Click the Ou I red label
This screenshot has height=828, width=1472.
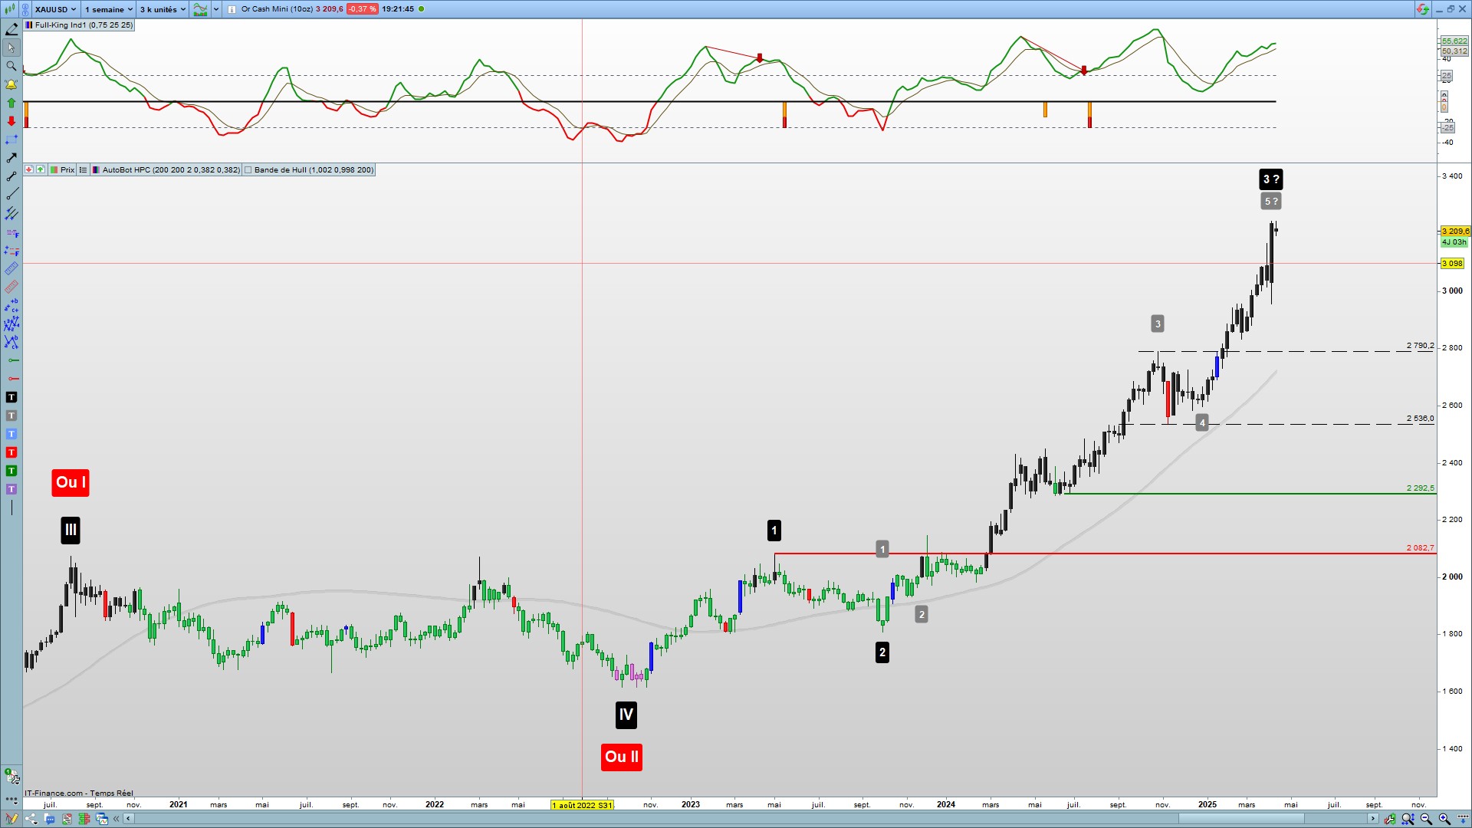[71, 483]
